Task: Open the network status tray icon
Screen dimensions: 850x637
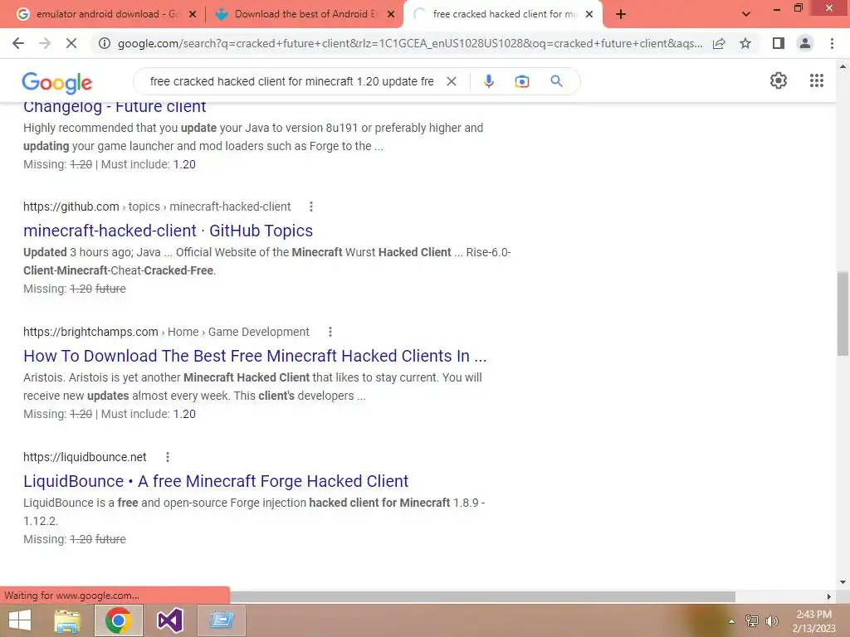Action: click(x=752, y=620)
